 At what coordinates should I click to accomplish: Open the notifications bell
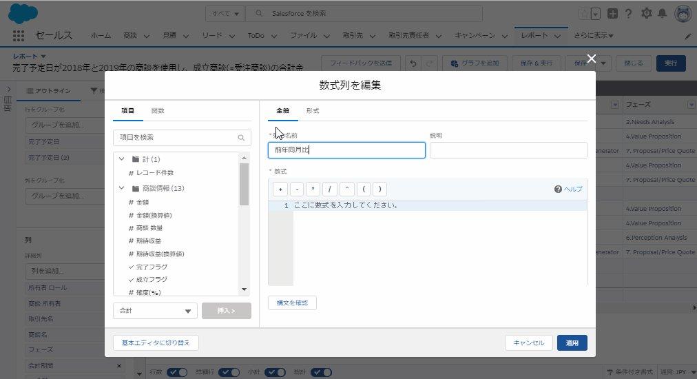(x=663, y=13)
